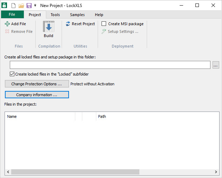The width and height of the screenshot is (222, 178).
Task: Click the output folder path field
Action: pyautogui.click(x=110, y=65)
